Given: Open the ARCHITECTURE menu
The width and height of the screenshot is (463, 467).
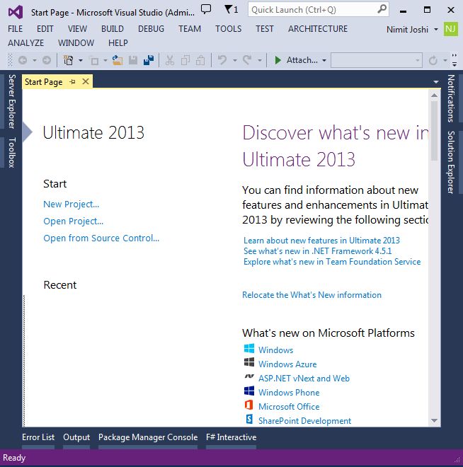Looking at the screenshot, I should coord(318,29).
